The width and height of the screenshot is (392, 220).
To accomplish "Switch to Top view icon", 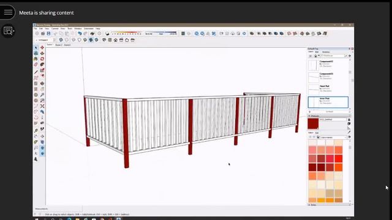I will [x=110, y=40].
